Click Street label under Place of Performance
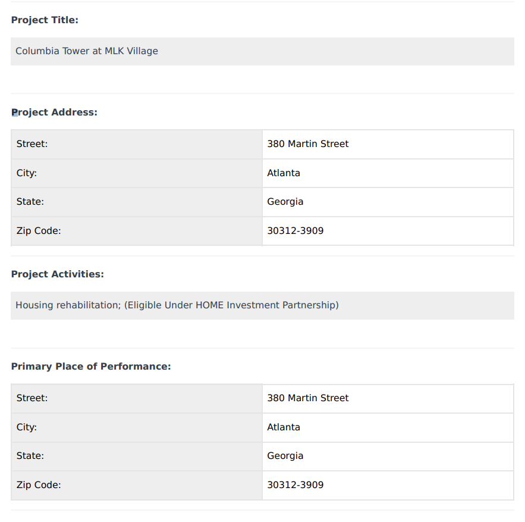 (x=32, y=398)
